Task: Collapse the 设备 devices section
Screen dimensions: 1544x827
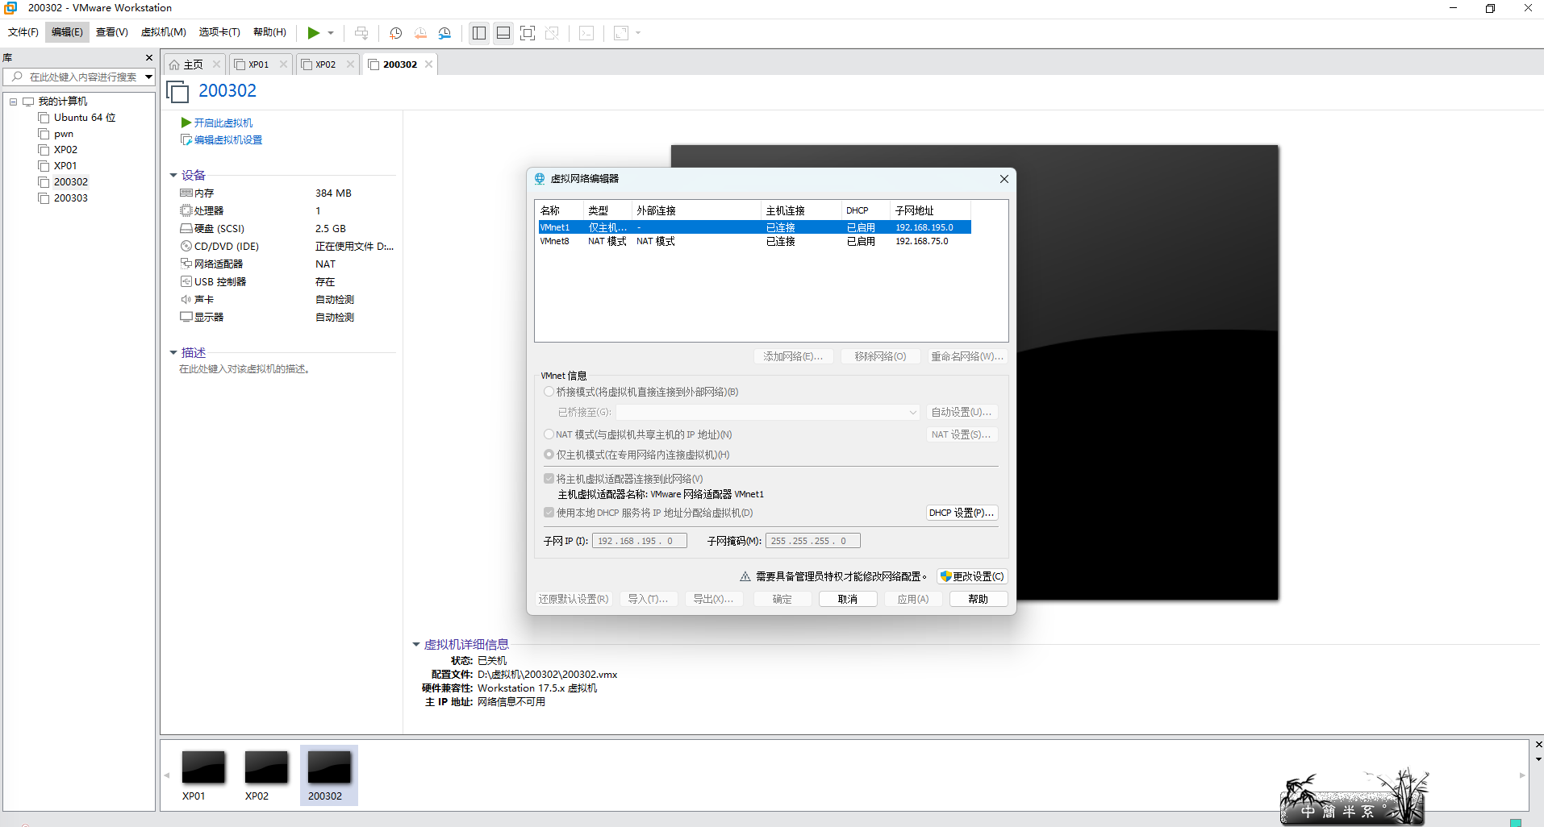Action: [x=173, y=175]
